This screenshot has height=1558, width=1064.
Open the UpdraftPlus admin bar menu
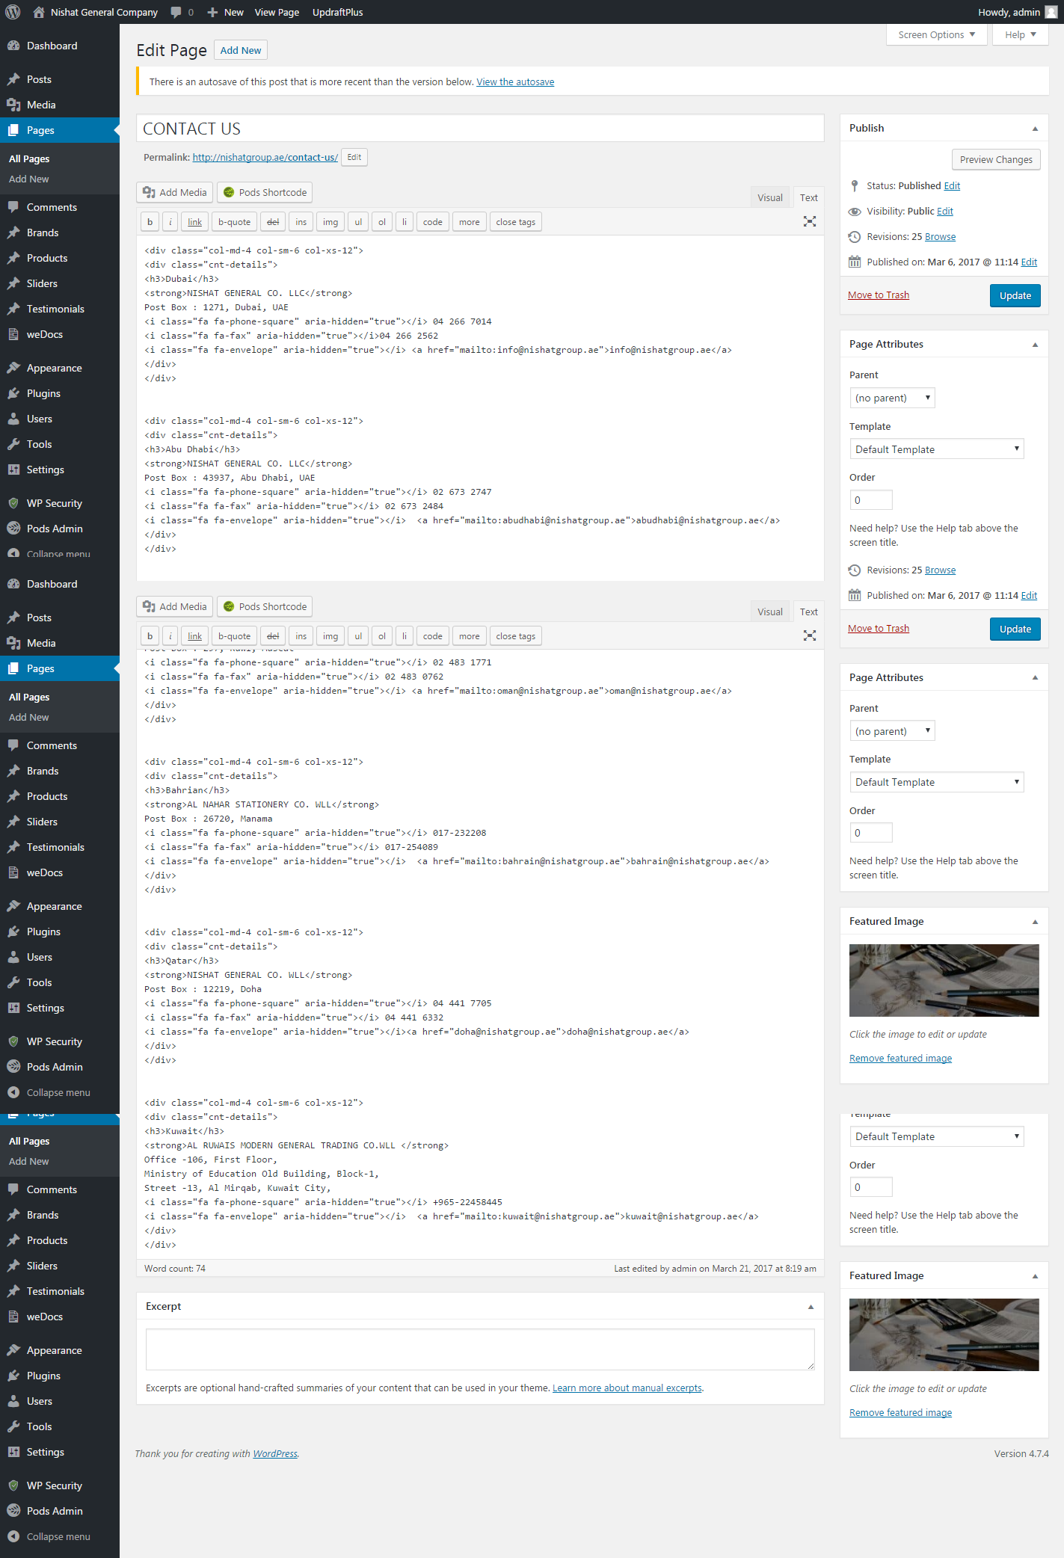pos(337,12)
